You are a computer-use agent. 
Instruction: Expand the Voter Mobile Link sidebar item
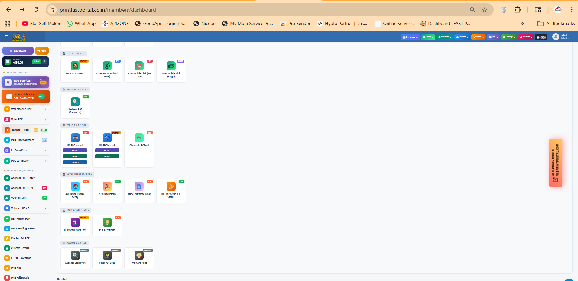click(x=26, y=109)
